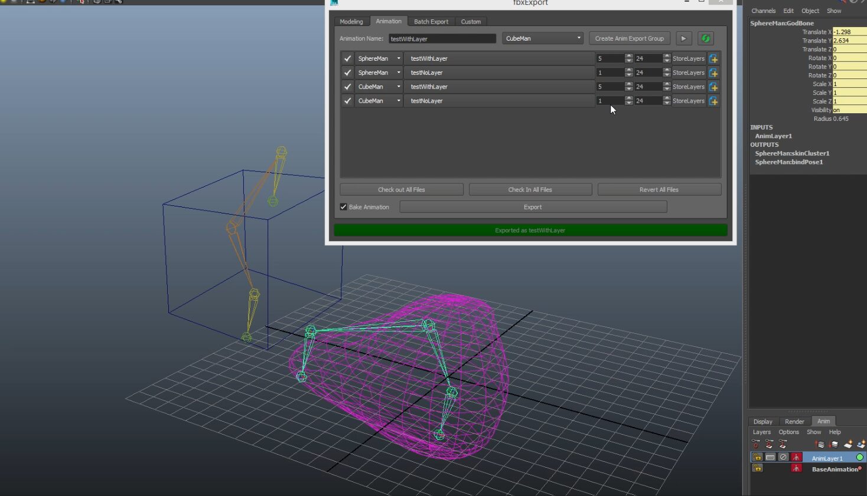Image resolution: width=867 pixels, height=496 pixels.
Task: Open the CubeMan dropdown next to Animation Name
Action: click(x=543, y=38)
